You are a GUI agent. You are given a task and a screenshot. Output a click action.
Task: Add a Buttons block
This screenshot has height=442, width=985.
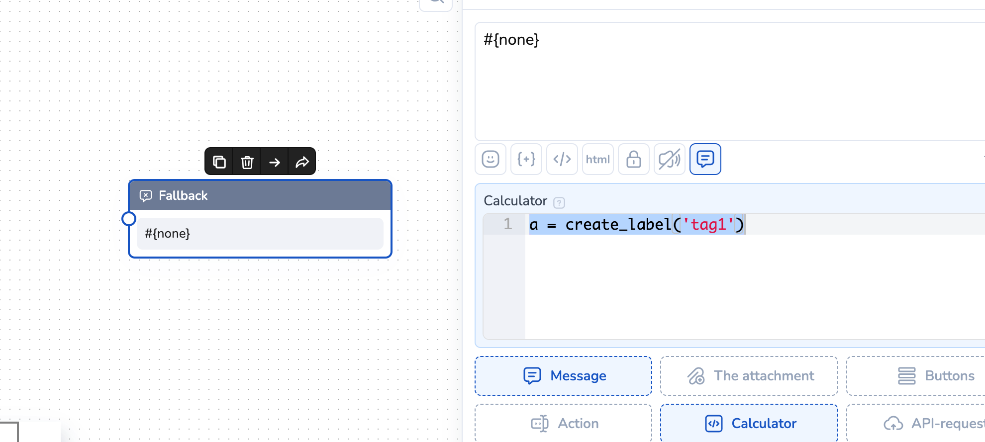pos(935,376)
